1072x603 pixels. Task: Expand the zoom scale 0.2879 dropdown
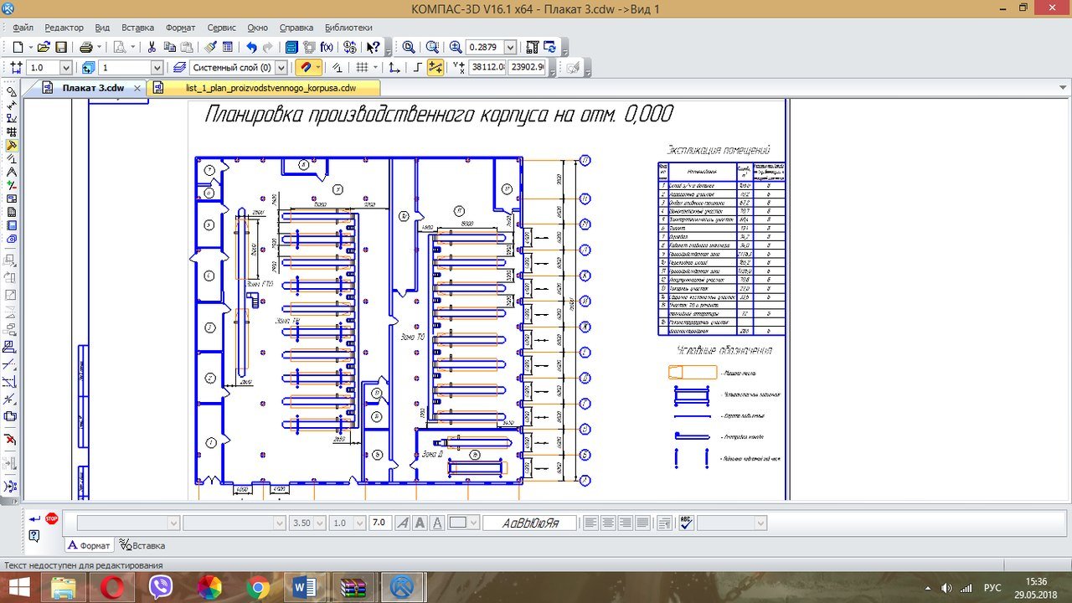tap(510, 48)
